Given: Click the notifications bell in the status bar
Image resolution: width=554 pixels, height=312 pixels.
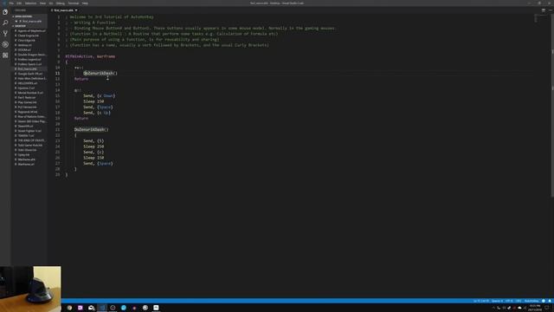Looking at the screenshot, I should (550, 301).
